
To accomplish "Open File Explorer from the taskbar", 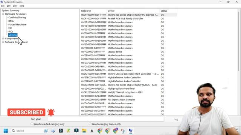I will 84,130.
